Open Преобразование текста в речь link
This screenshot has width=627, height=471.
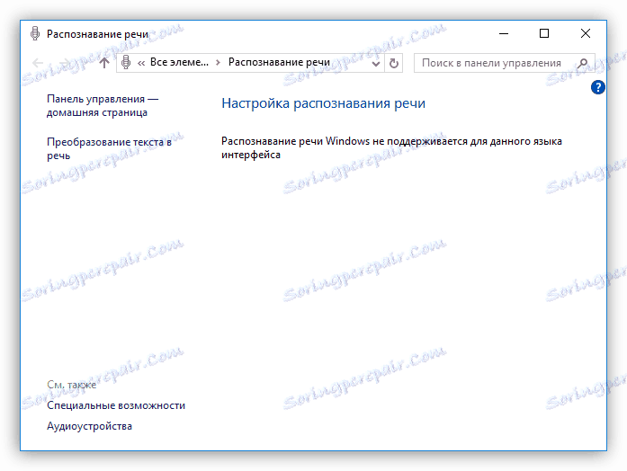click(109, 148)
